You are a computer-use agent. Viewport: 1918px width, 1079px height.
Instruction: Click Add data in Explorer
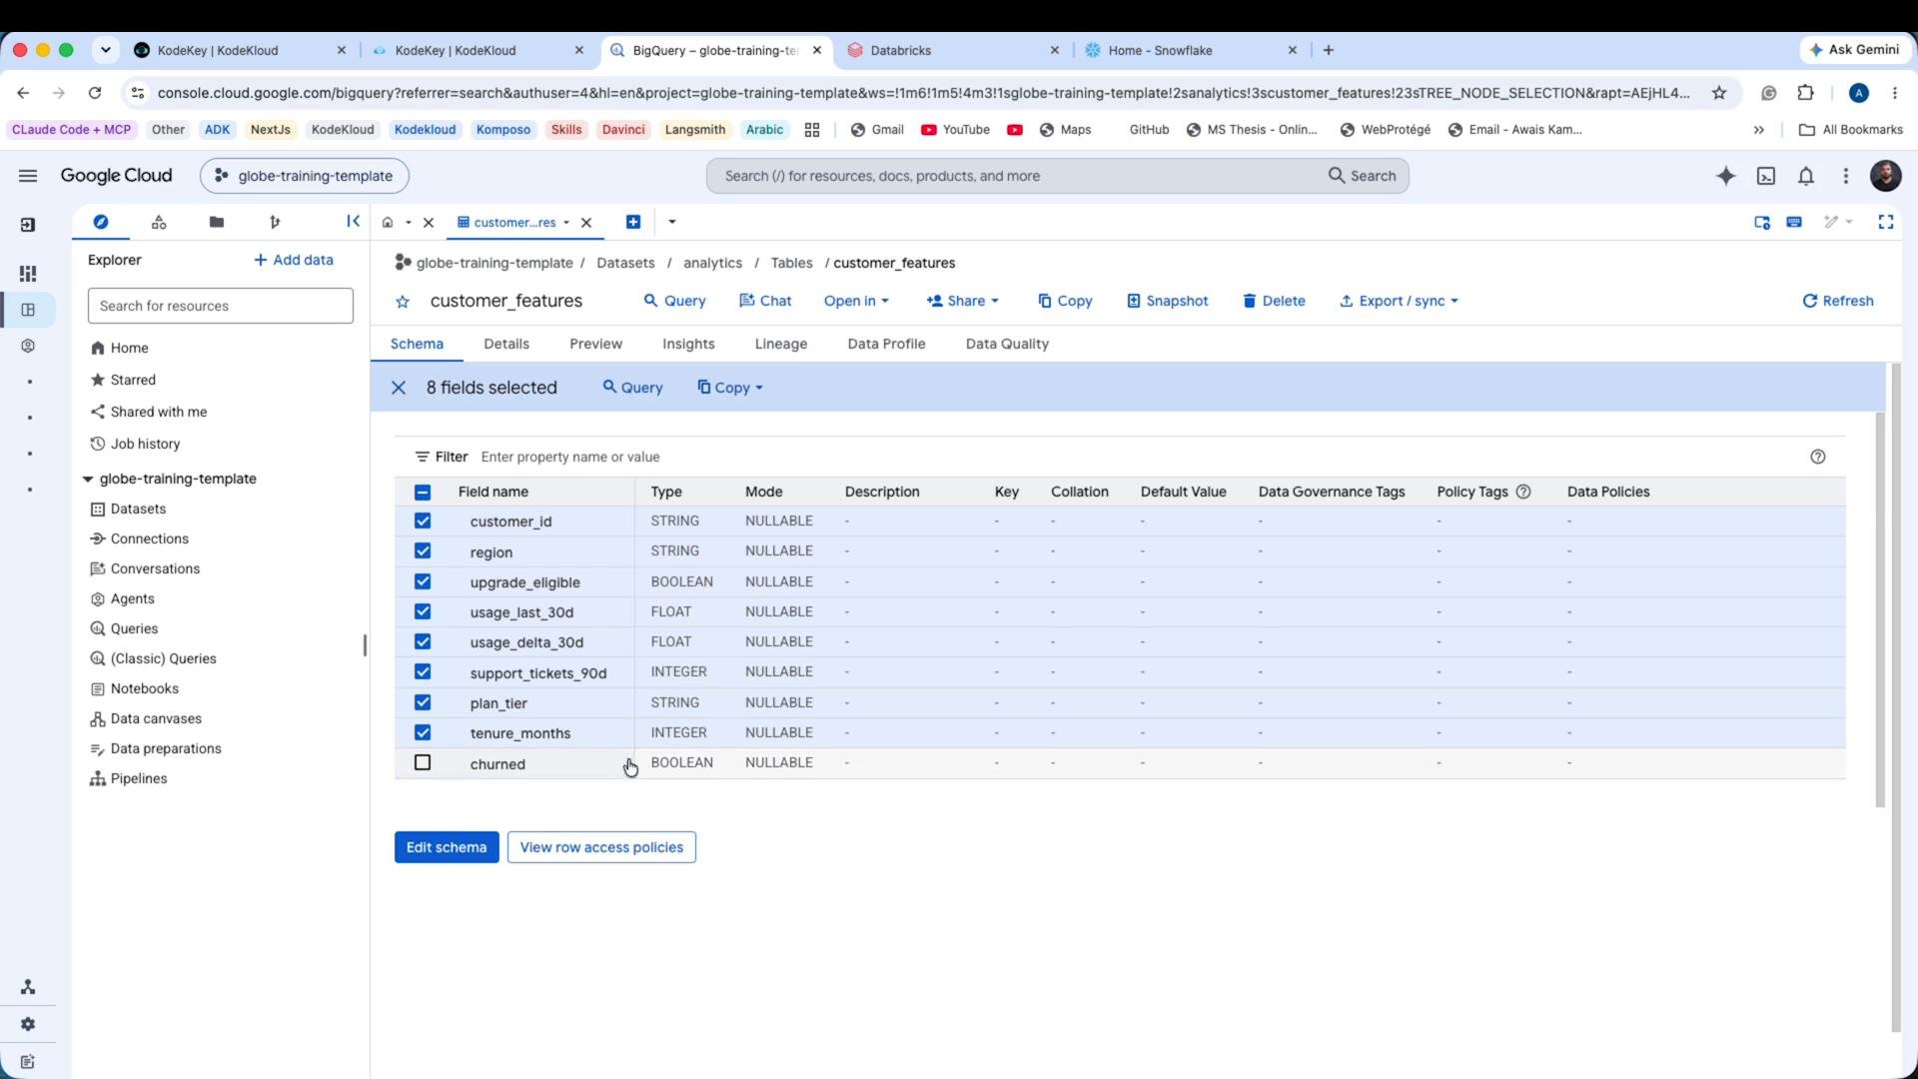tap(294, 260)
